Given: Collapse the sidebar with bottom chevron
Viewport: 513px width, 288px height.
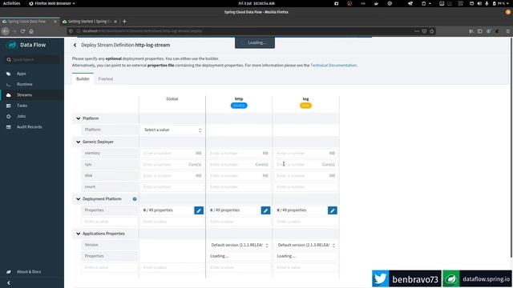Looking at the screenshot, I should click(9, 283).
